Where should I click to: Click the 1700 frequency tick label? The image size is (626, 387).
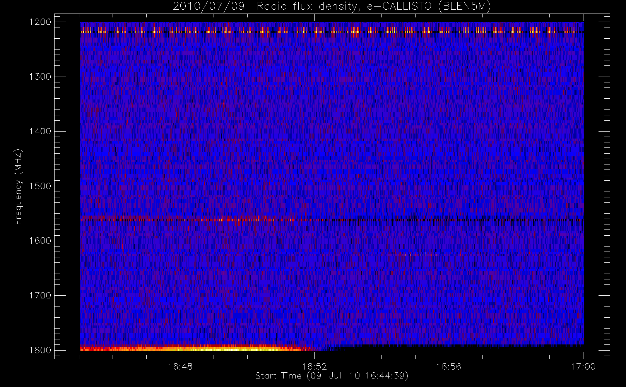[40, 295]
